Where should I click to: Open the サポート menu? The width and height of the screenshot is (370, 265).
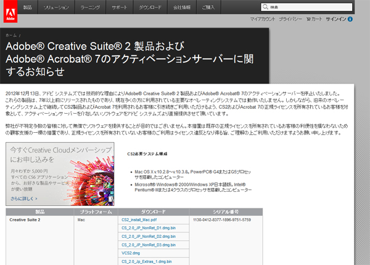pyautogui.click(x=120, y=7)
